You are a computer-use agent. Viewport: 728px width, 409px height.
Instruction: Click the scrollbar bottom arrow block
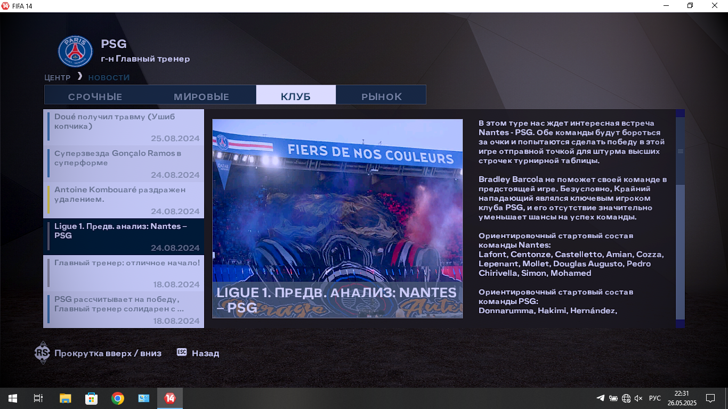pos(680,324)
